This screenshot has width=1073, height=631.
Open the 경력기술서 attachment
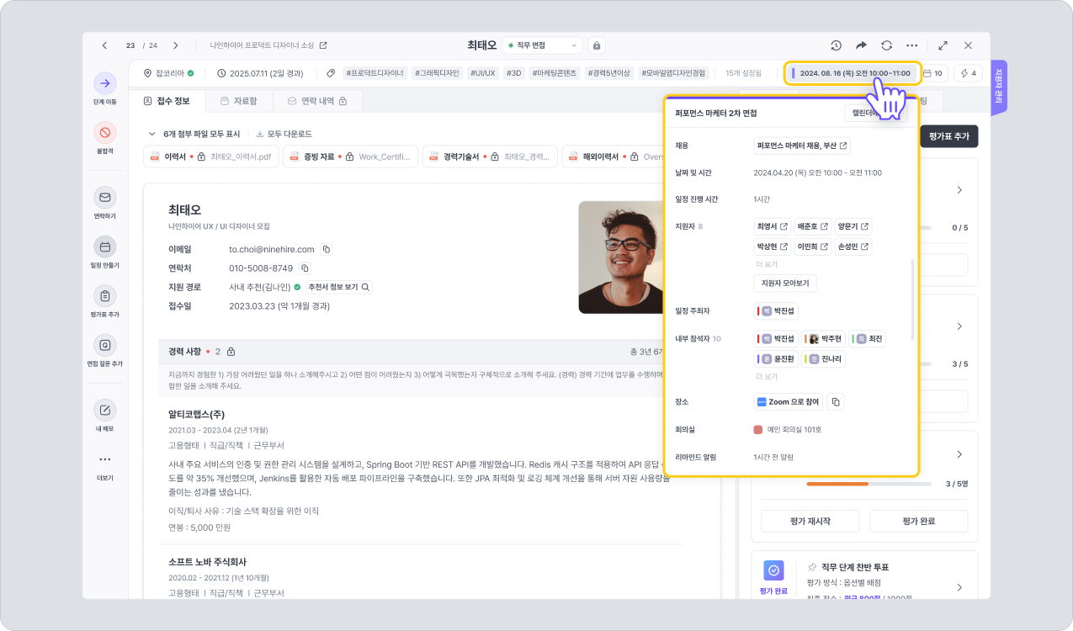[x=490, y=156]
